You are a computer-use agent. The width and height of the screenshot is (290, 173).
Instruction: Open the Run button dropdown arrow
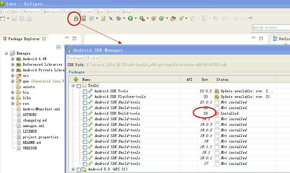click(136, 18)
